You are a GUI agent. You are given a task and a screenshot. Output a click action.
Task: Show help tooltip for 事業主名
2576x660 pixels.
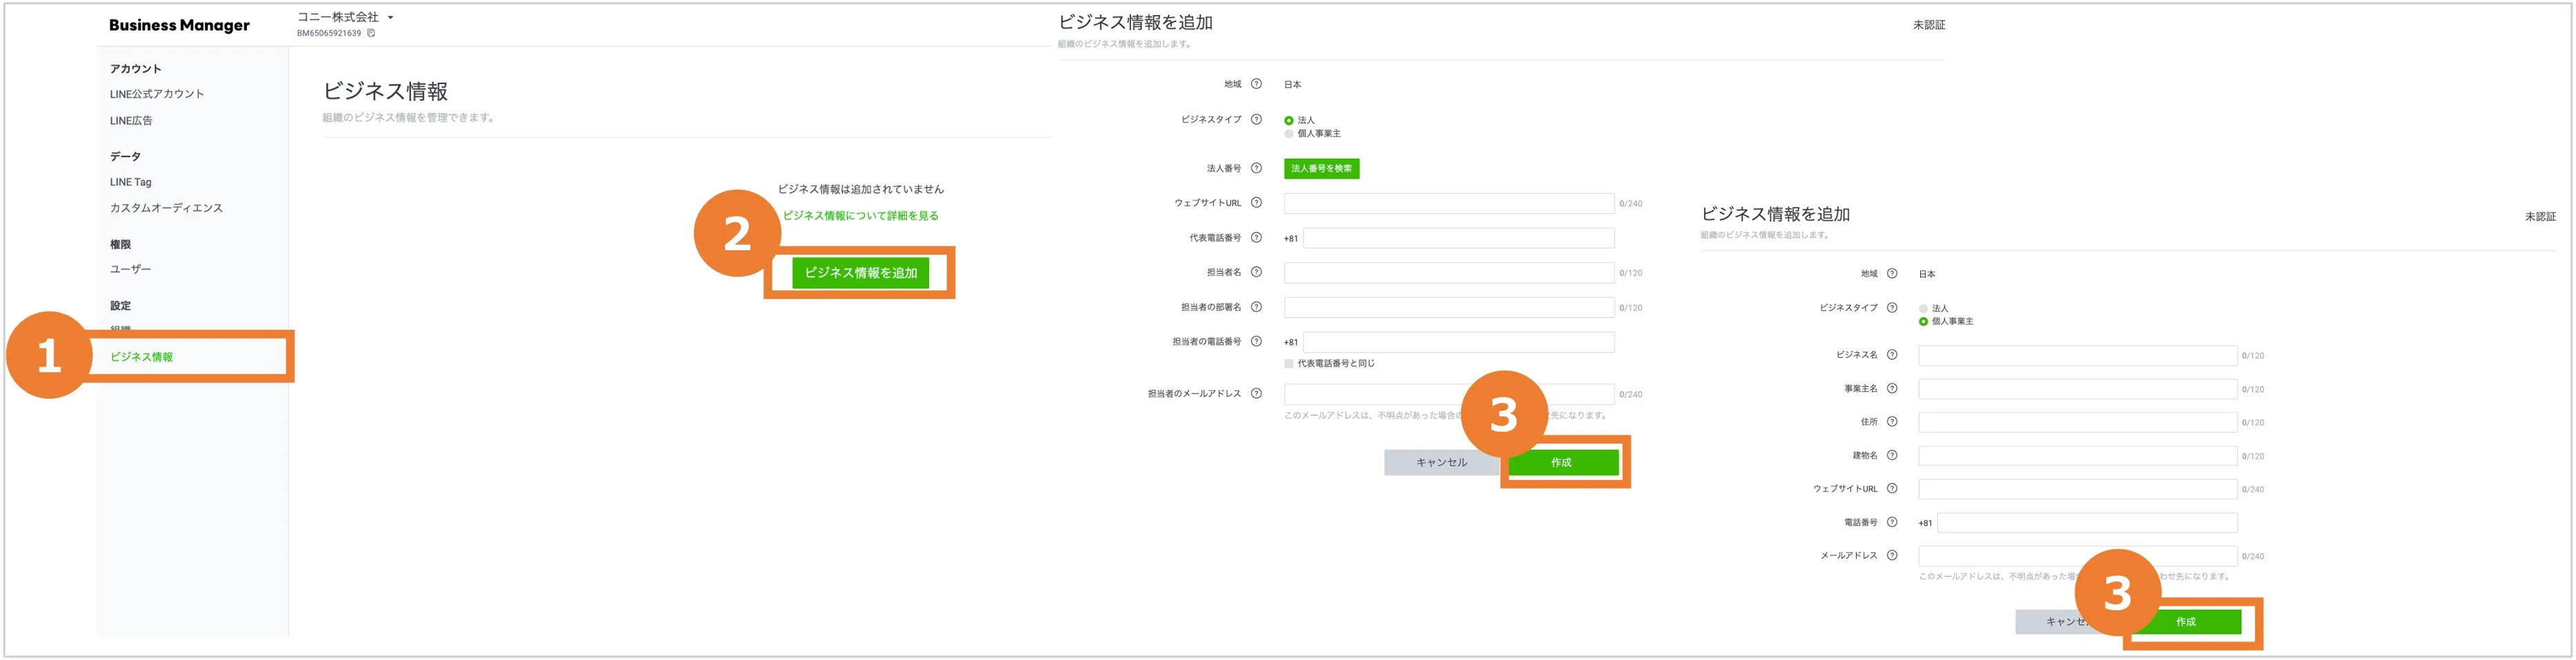[1891, 388]
